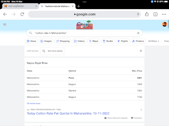Tap the Wi-Fi status icon
This screenshot has height=126, width=169.
(155, 2)
